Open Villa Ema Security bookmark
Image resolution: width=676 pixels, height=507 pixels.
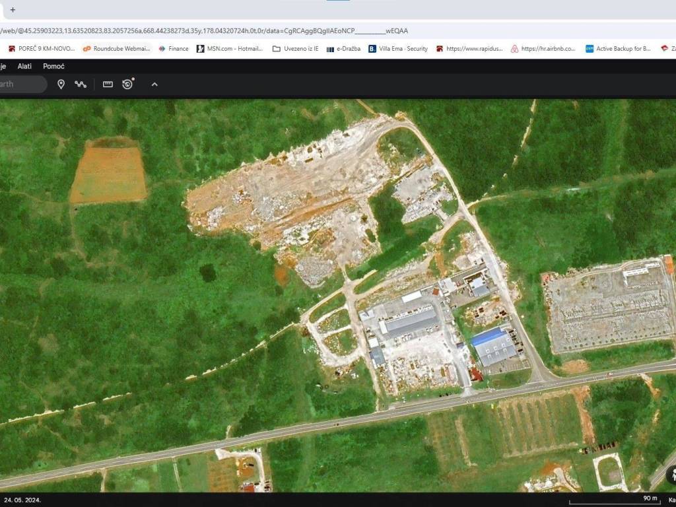(398, 48)
